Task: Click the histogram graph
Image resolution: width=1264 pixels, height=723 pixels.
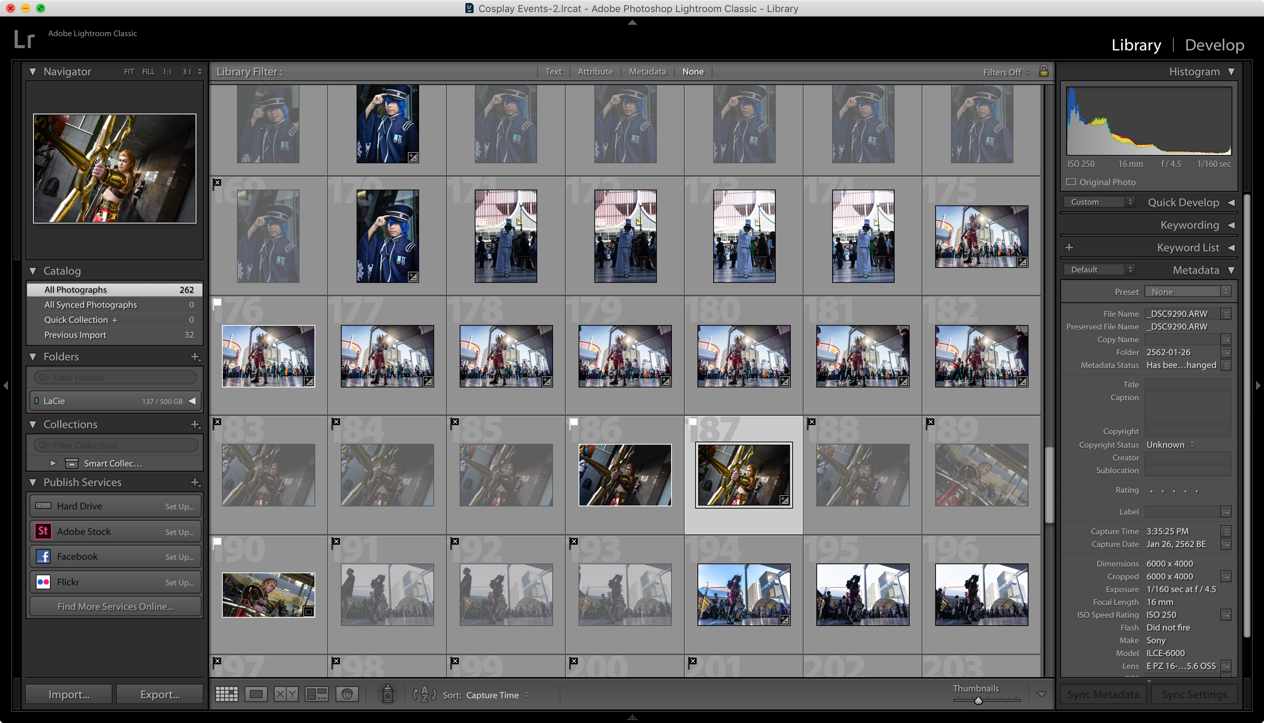Action: (1149, 121)
